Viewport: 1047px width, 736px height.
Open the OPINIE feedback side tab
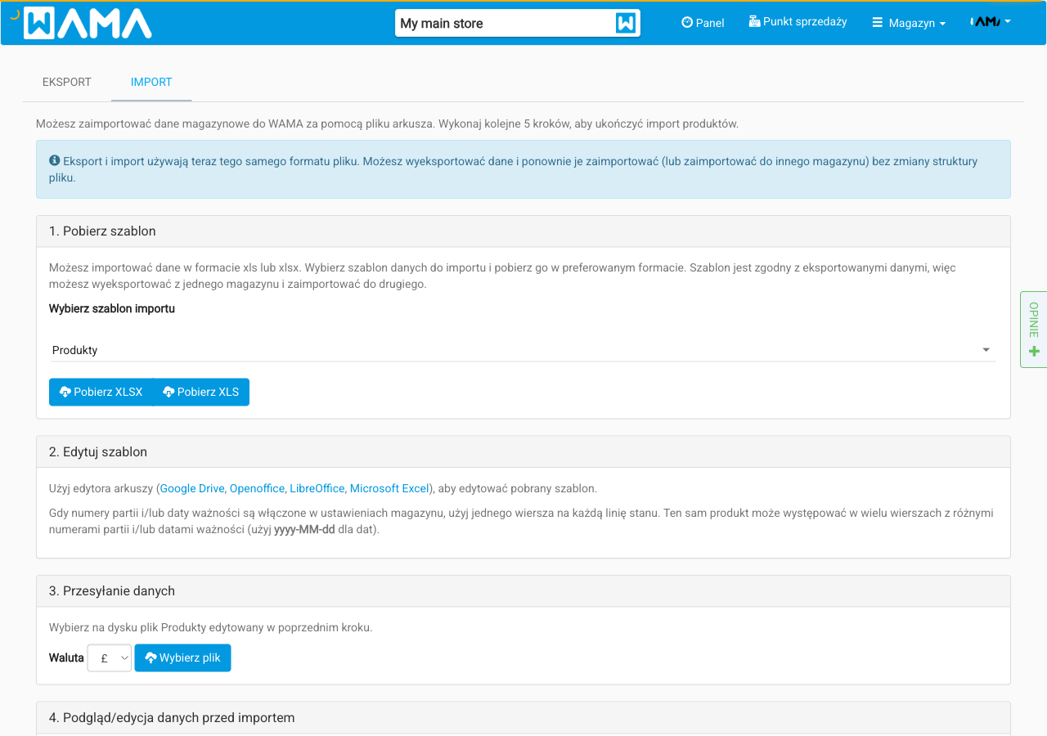click(1034, 329)
